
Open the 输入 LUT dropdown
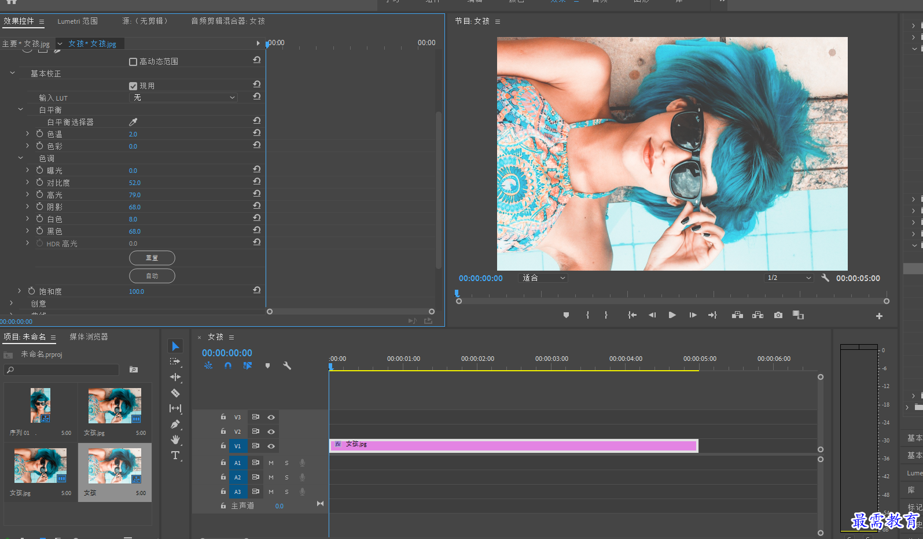pos(183,98)
